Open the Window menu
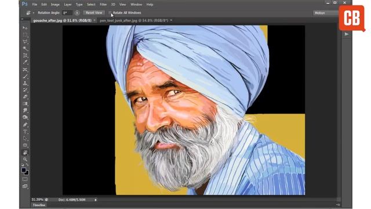Viewport: 371px width, 209px height. (x=136, y=5)
